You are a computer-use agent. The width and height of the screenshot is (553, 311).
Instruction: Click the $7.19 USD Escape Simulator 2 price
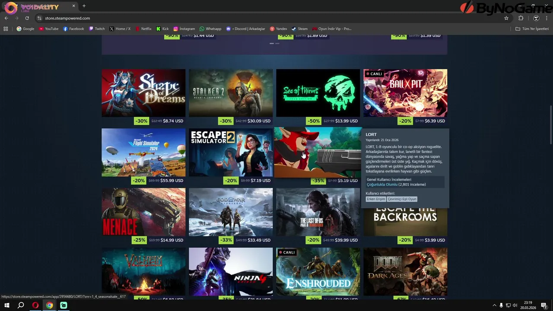pos(261,181)
